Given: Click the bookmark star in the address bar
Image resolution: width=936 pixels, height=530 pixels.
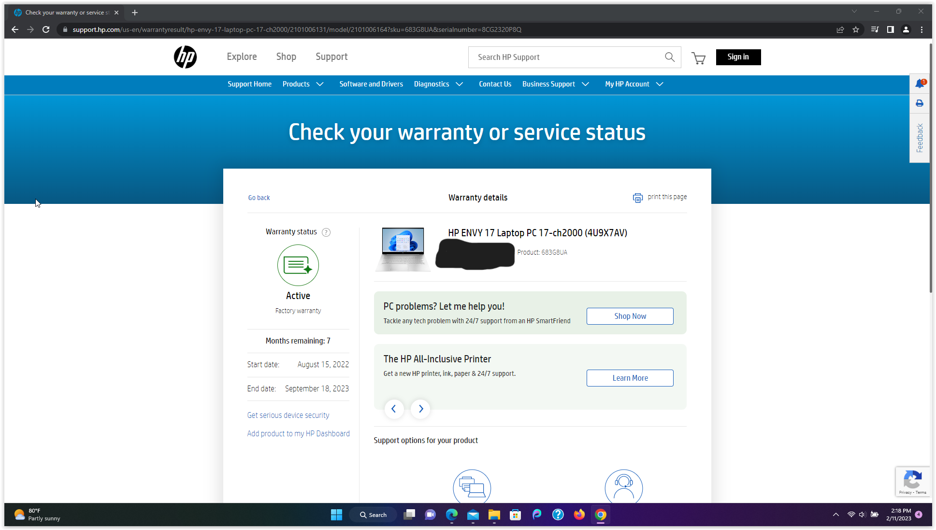Looking at the screenshot, I should click(856, 29).
